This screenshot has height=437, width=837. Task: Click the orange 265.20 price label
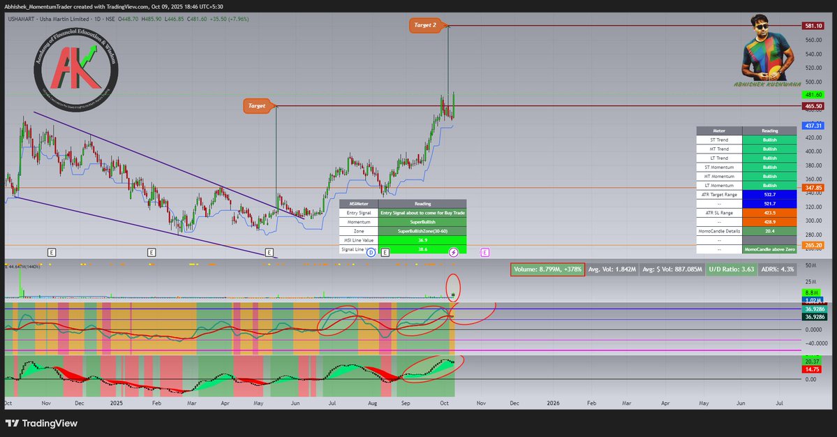click(813, 246)
